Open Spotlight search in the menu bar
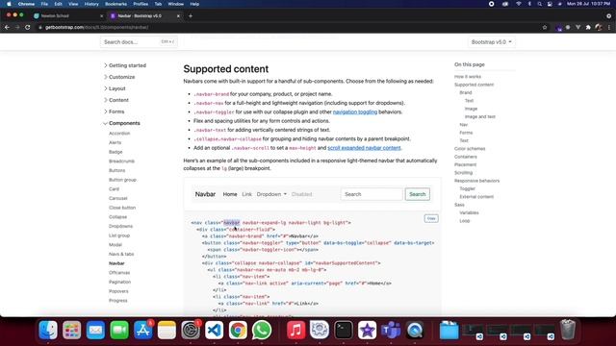The width and height of the screenshot is (616, 346). coord(539,4)
